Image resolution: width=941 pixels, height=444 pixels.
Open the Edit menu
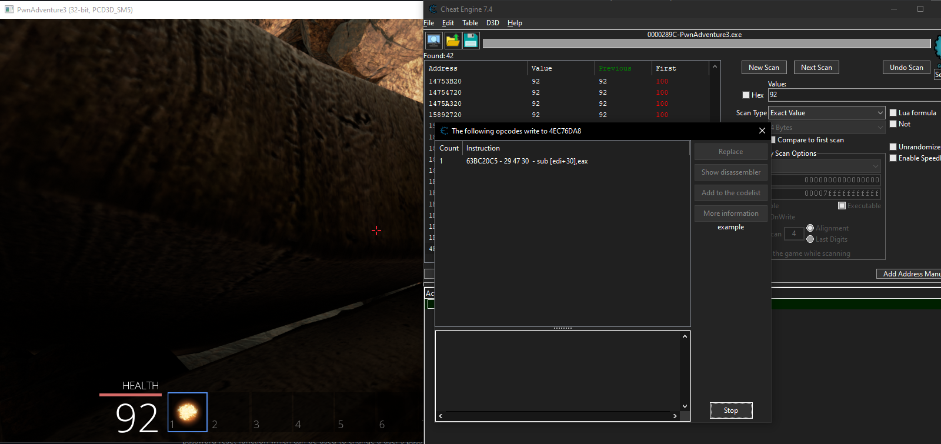tap(448, 23)
